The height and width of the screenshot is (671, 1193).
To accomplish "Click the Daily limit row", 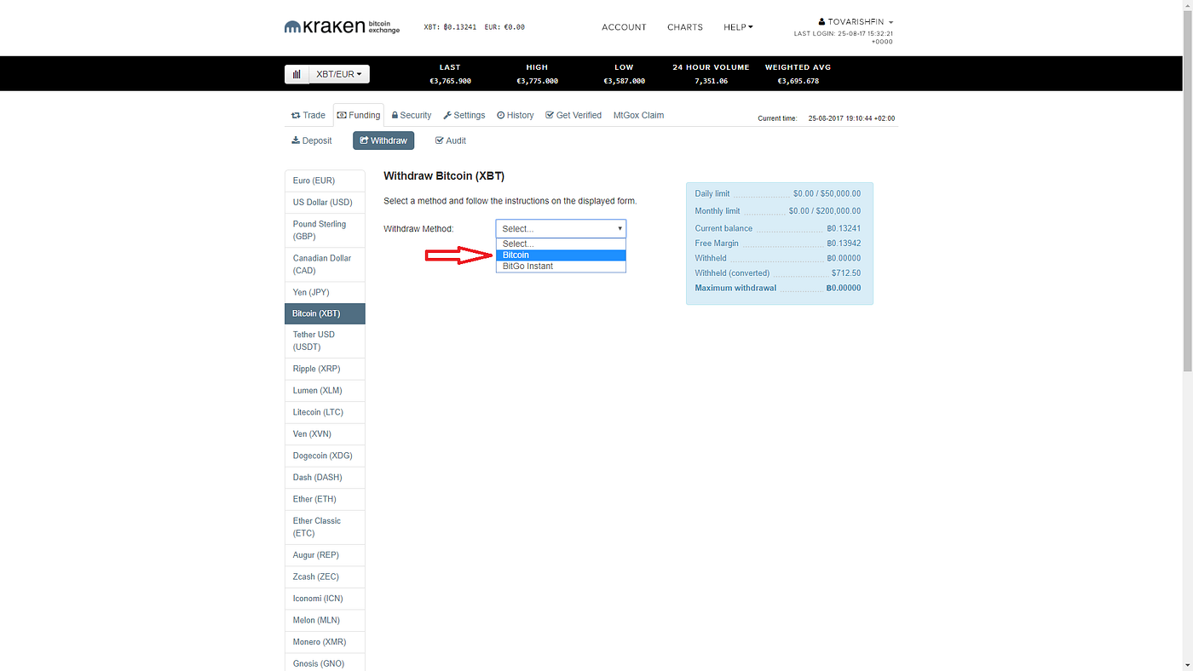I will coord(778,193).
